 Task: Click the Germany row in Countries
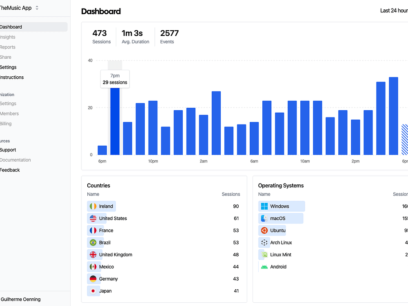pos(164,279)
